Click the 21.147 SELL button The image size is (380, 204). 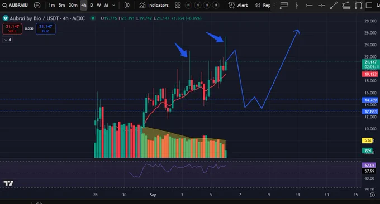click(x=12, y=28)
